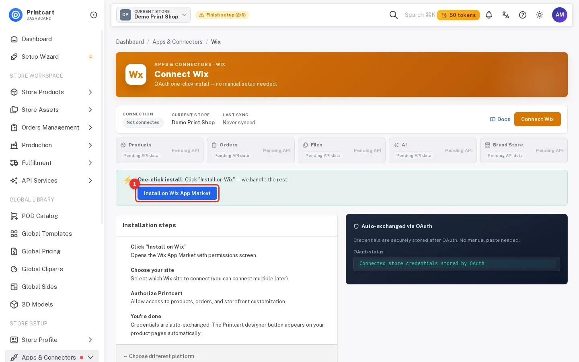Image resolution: width=579 pixels, height=362 pixels.
Task: Open POD Catalog in the sidebar
Action: (52, 216)
